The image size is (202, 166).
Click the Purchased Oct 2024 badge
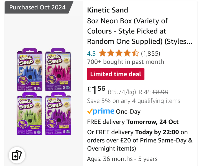(37, 7)
